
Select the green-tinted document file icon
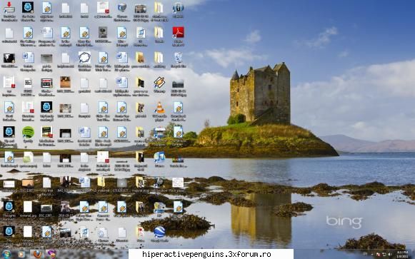pos(28,157)
